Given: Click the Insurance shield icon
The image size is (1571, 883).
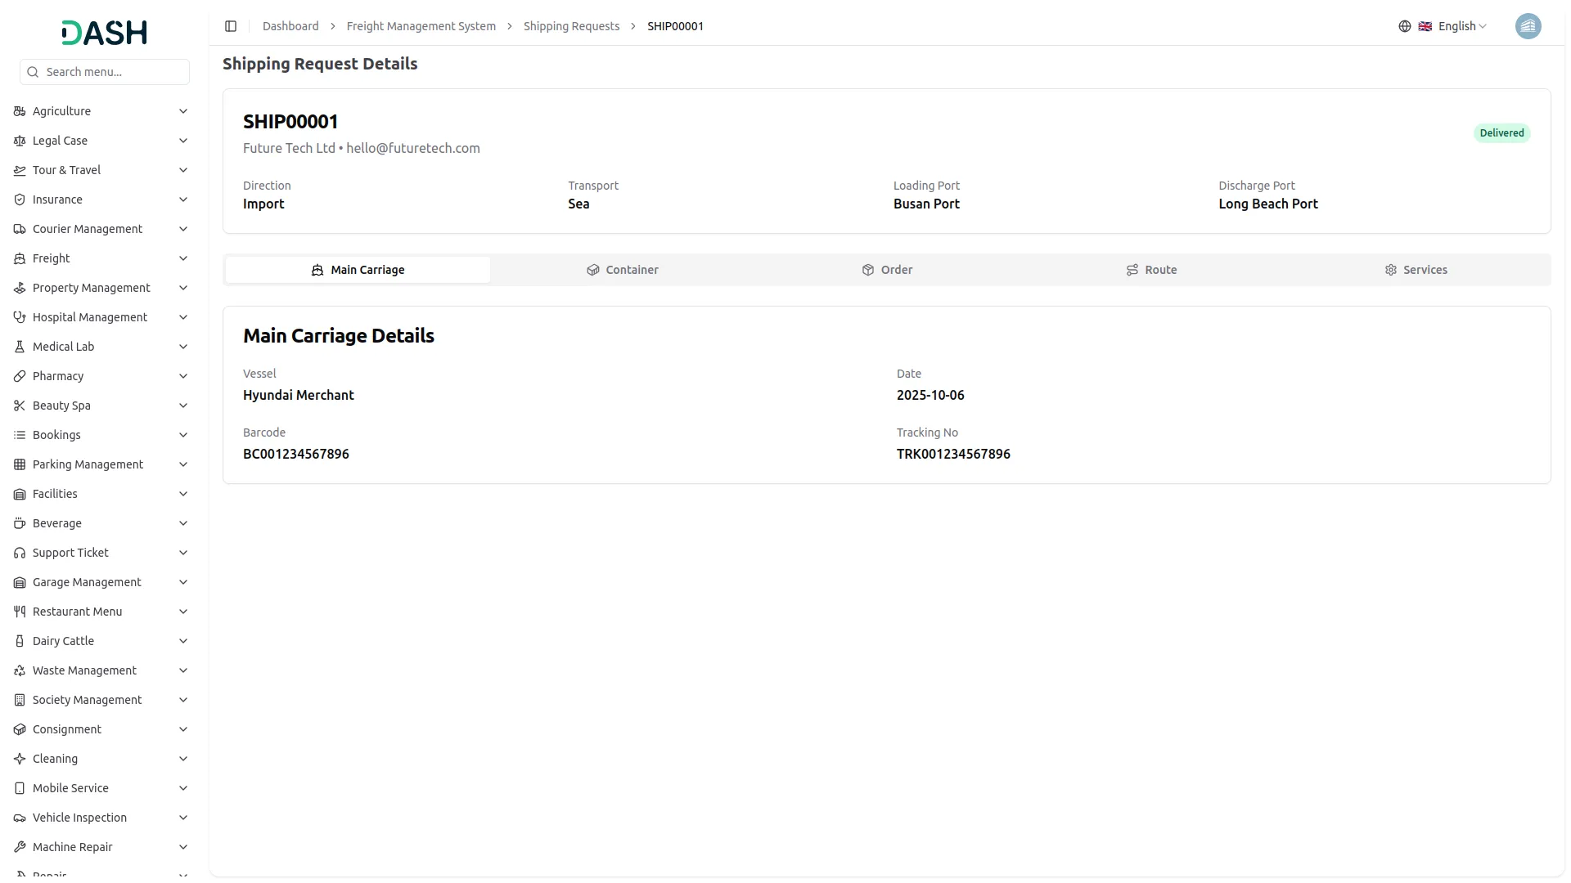Looking at the screenshot, I should [20, 199].
